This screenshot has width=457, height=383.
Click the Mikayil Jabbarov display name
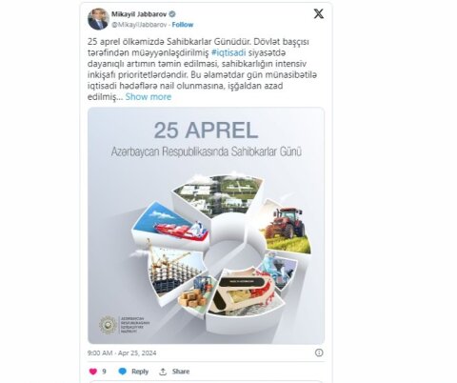coord(139,14)
